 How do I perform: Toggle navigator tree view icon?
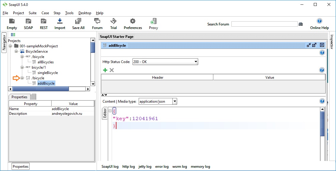click(x=13, y=34)
